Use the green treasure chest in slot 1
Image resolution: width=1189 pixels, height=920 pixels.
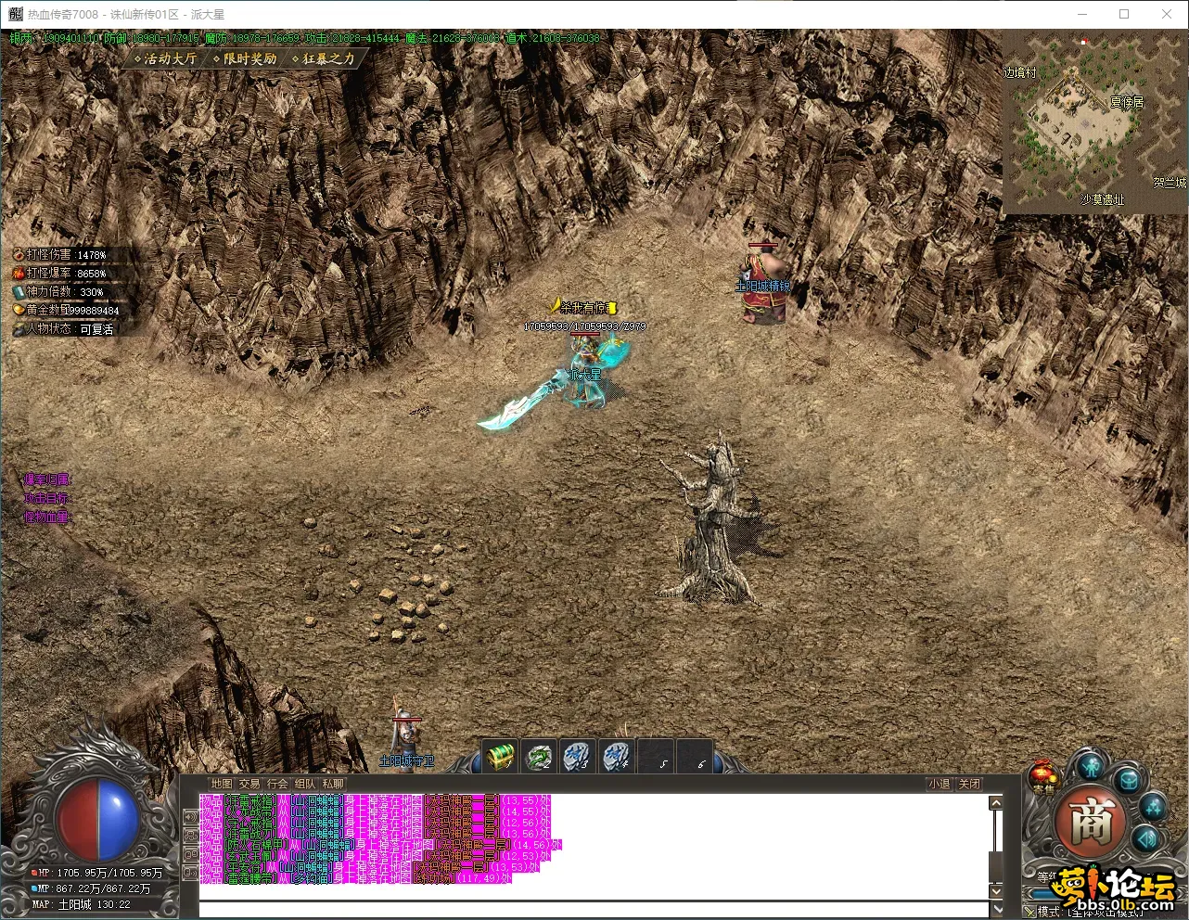[x=501, y=757]
